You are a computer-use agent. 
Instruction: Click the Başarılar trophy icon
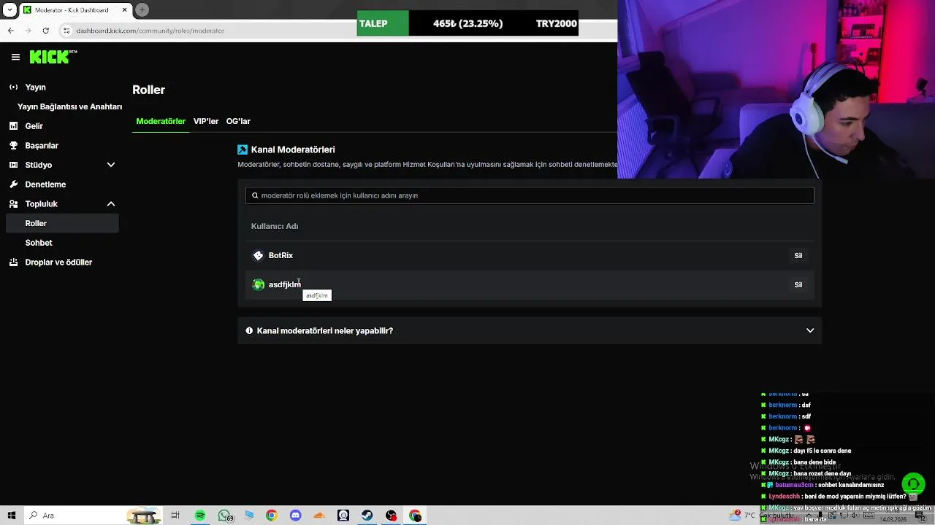13,145
